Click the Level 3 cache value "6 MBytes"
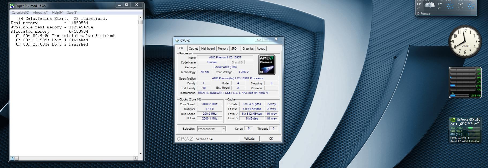Screen dimensions: 488x168 click(252, 118)
